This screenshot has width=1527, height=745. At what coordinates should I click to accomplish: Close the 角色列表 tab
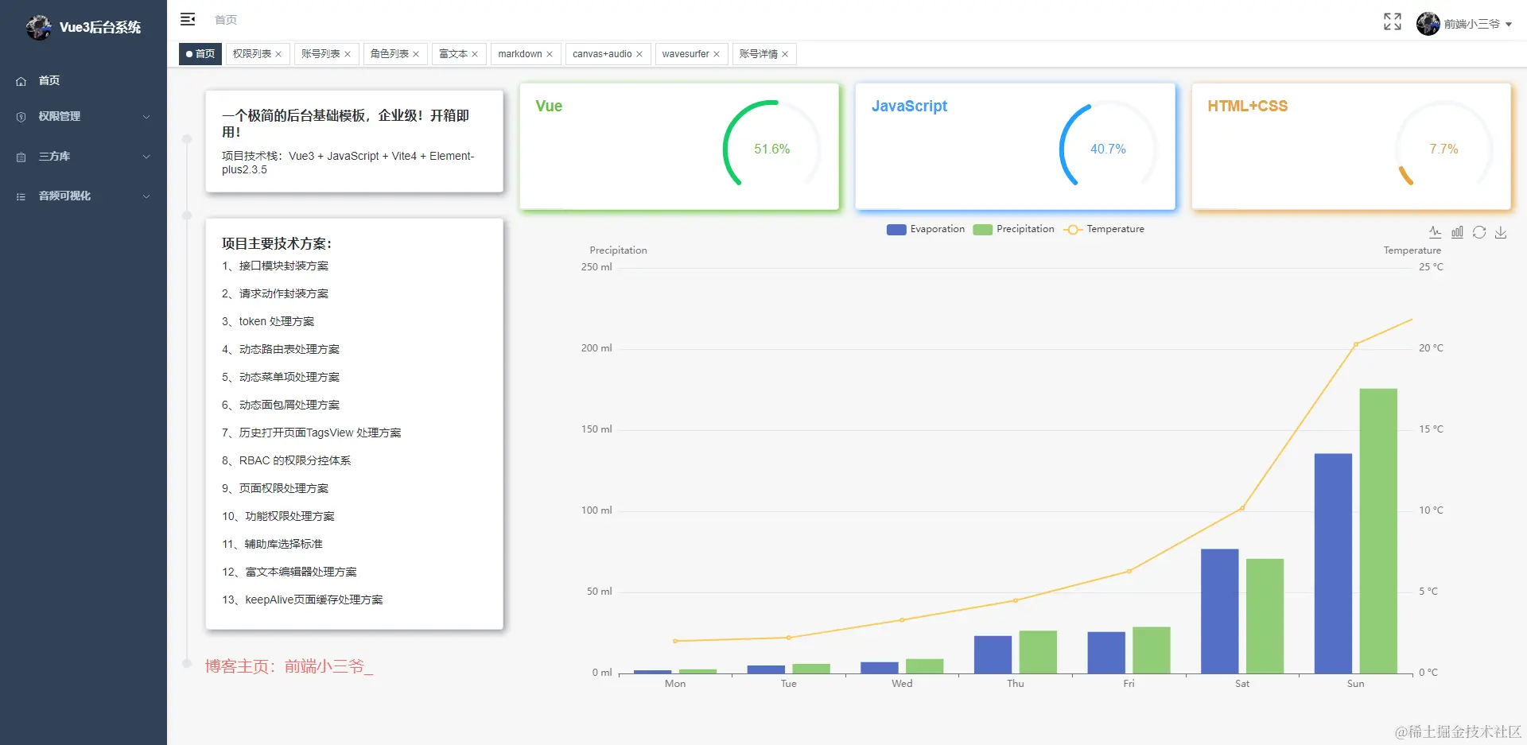coord(416,54)
